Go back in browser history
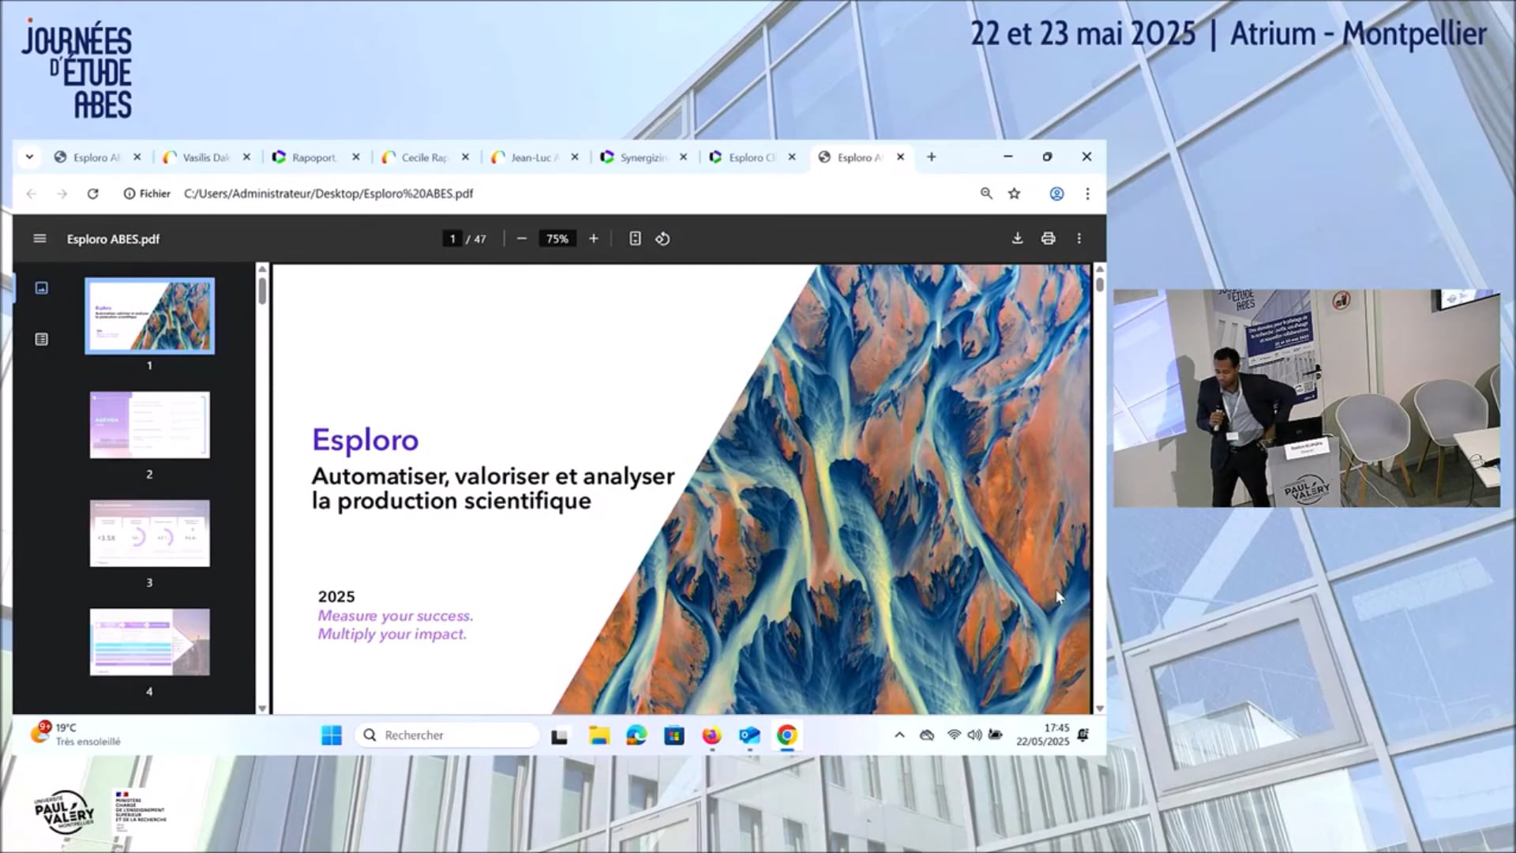1516x853 pixels. point(32,194)
